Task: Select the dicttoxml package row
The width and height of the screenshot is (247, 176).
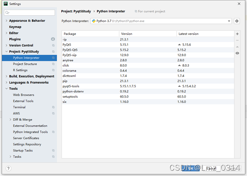Action: coord(148,76)
